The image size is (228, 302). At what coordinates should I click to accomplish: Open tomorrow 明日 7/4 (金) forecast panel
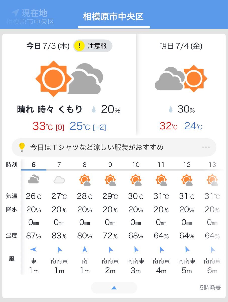click(x=181, y=85)
